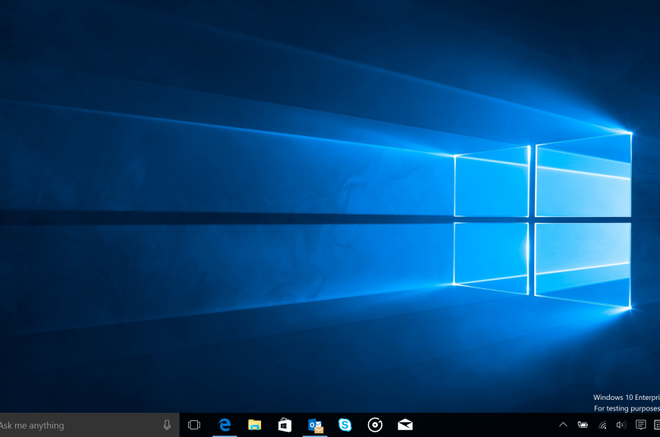The image size is (660, 437).
Task: Open the volume speaker control
Action: (621, 425)
